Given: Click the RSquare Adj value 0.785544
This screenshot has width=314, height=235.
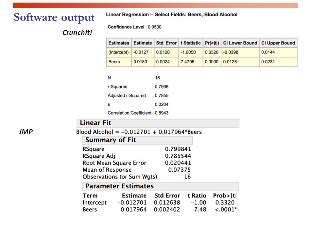Looking at the screenshot, I should [x=178, y=156].
